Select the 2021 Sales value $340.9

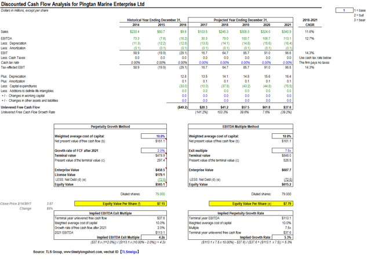click(x=286, y=32)
